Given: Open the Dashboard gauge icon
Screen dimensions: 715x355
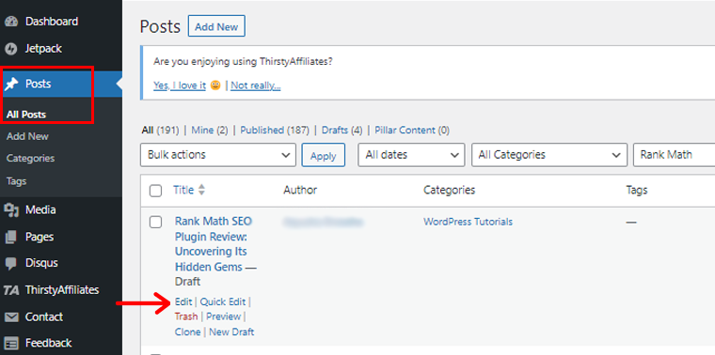Looking at the screenshot, I should (11, 22).
